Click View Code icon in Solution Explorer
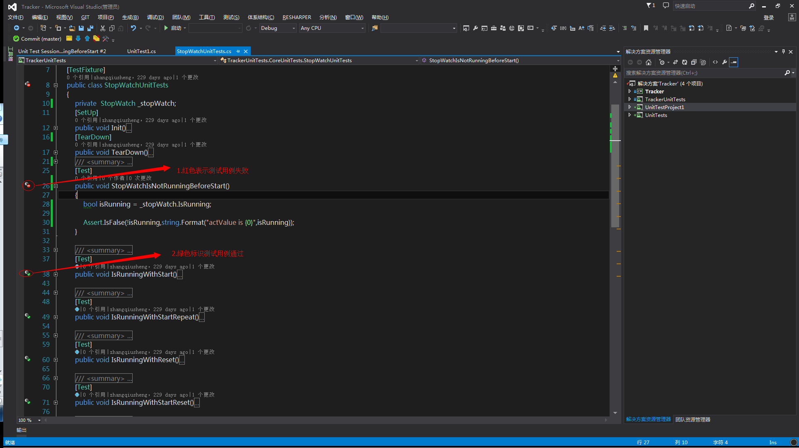This screenshot has width=799, height=448. 715,62
